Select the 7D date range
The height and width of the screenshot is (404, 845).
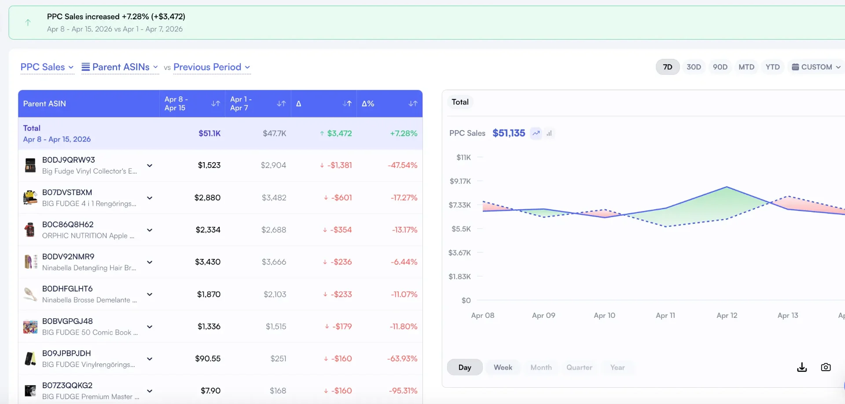668,67
